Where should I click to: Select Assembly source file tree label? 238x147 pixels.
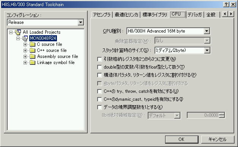(58, 56)
